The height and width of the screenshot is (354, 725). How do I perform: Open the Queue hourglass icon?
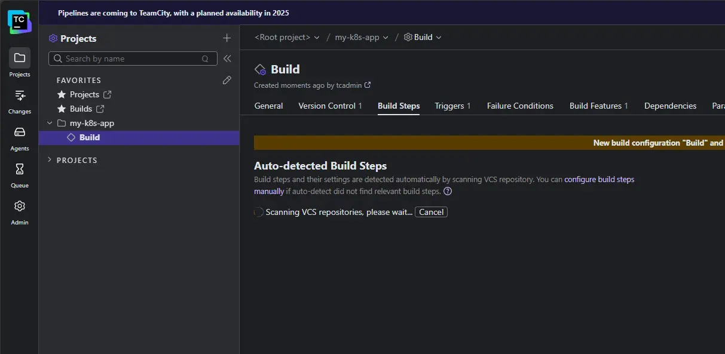point(19,170)
